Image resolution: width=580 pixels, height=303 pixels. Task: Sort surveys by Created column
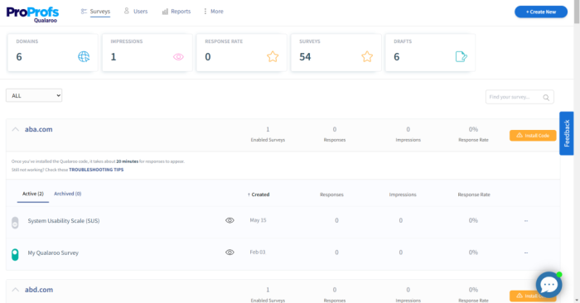(259, 195)
